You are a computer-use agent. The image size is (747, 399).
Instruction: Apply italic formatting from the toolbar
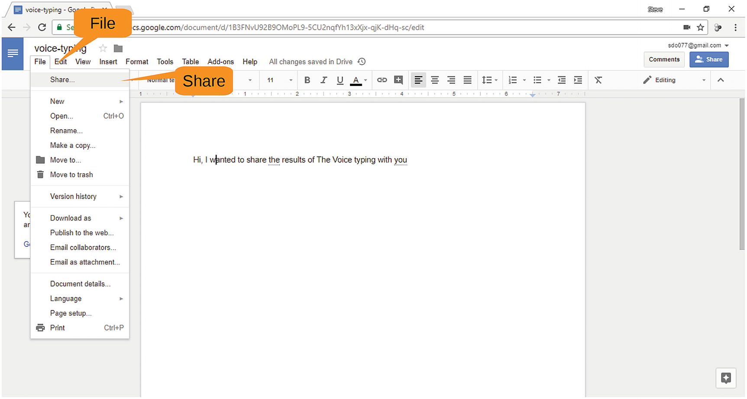point(323,80)
